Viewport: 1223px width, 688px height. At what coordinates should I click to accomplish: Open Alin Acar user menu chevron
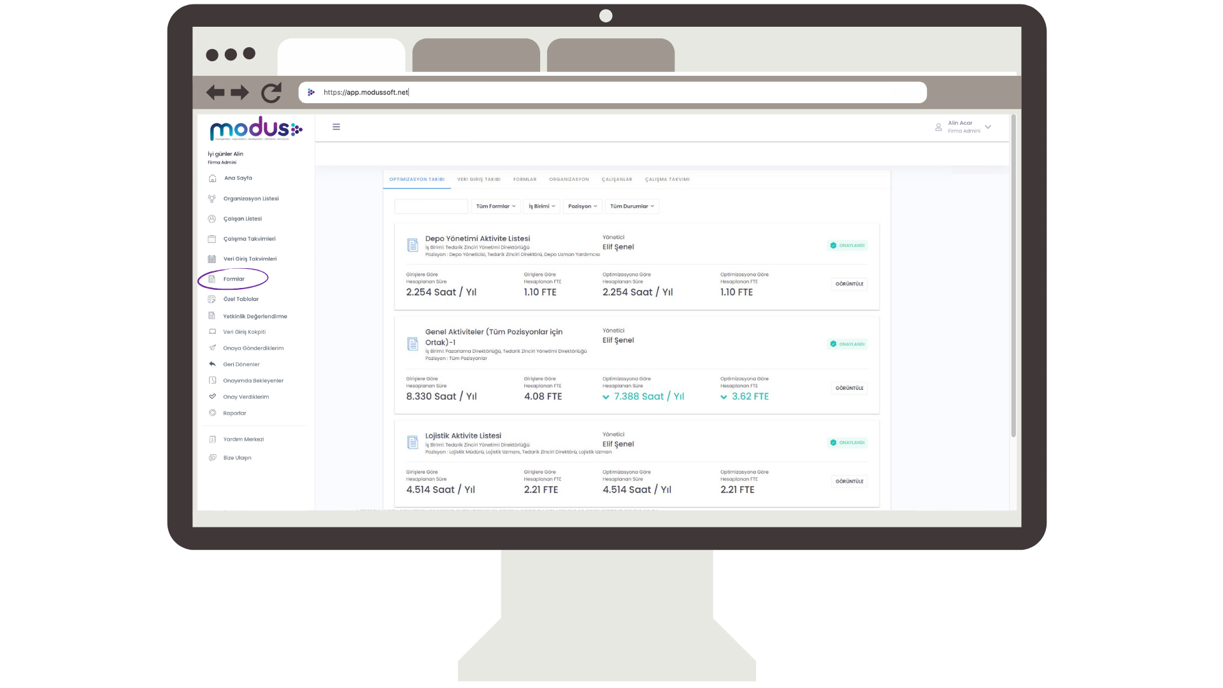pyautogui.click(x=988, y=127)
